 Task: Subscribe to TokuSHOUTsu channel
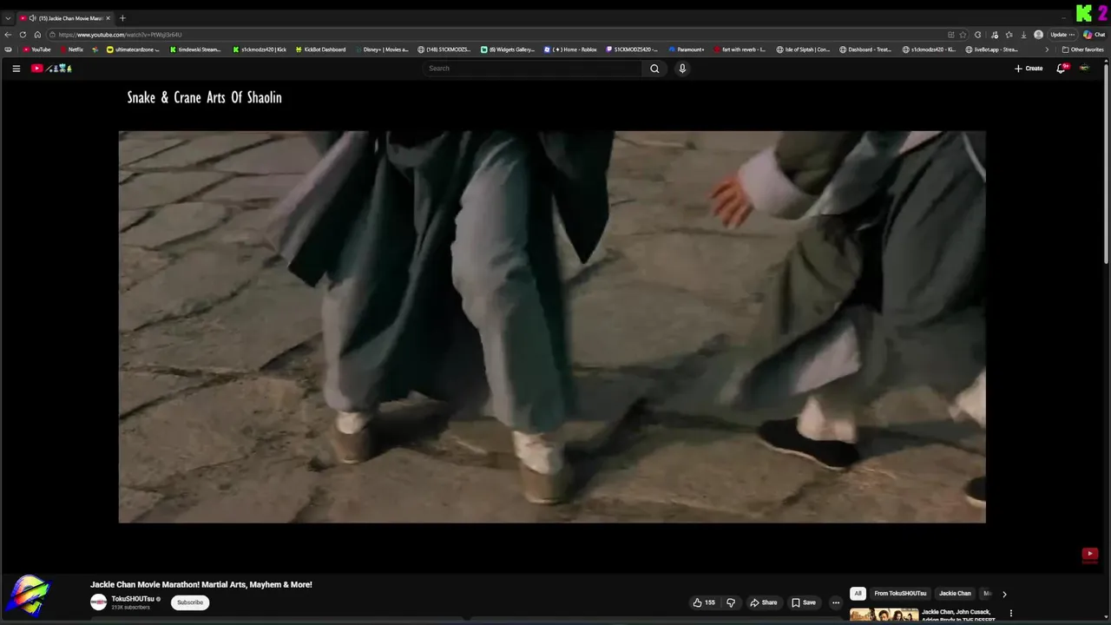tap(190, 602)
